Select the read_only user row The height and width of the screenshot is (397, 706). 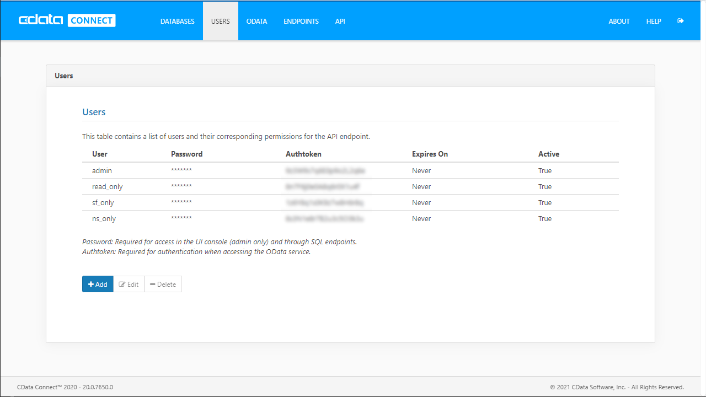(x=108, y=187)
